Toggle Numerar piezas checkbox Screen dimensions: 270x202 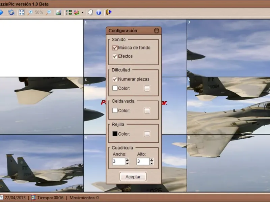tap(115, 79)
